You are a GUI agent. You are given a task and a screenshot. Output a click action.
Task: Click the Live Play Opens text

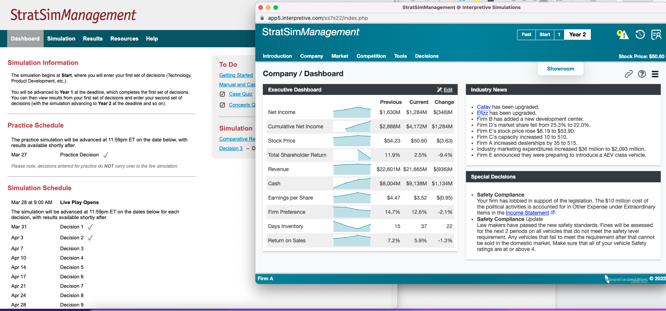coord(79,202)
